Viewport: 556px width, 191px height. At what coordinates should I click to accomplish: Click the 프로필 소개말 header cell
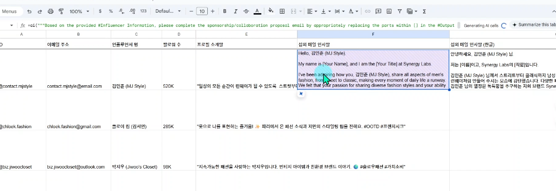(246, 44)
